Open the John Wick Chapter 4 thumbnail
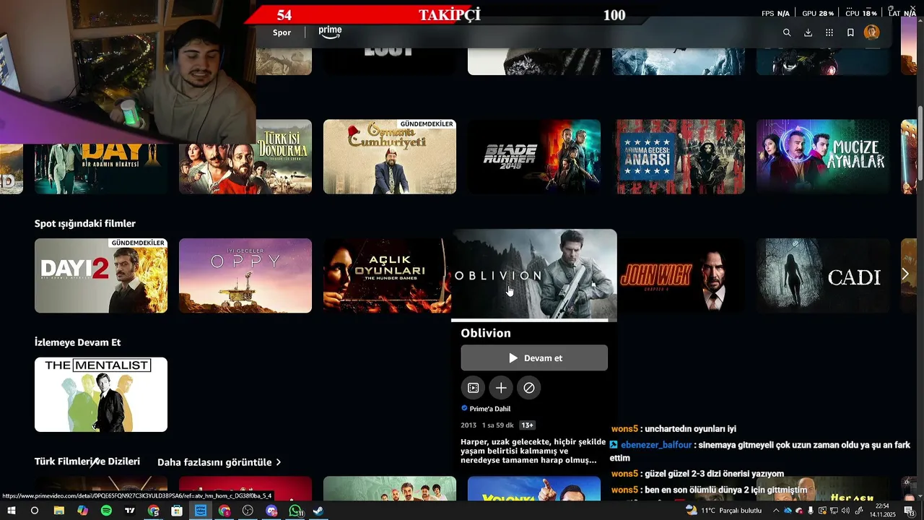Viewport: 924px width, 520px height. (681, 276)
